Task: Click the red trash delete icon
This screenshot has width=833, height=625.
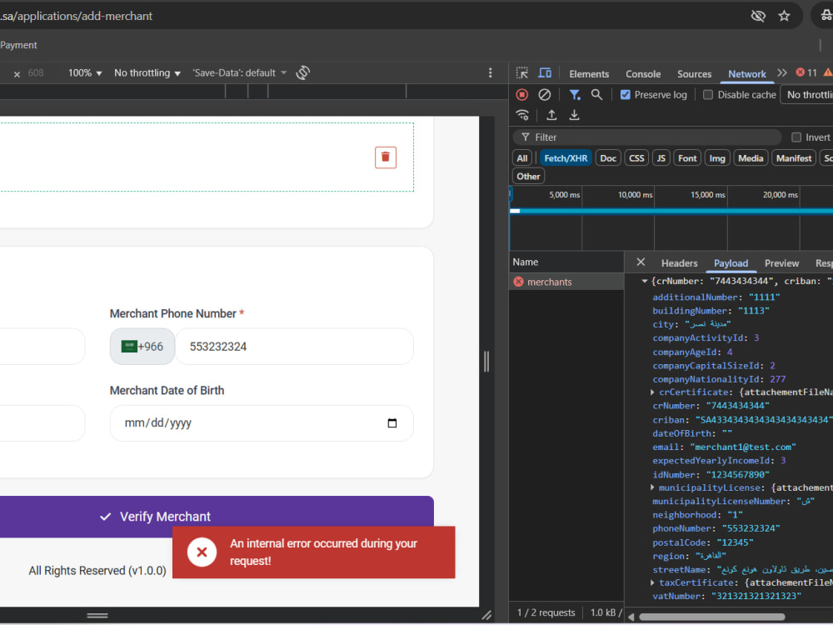Action: coord(385,157)
